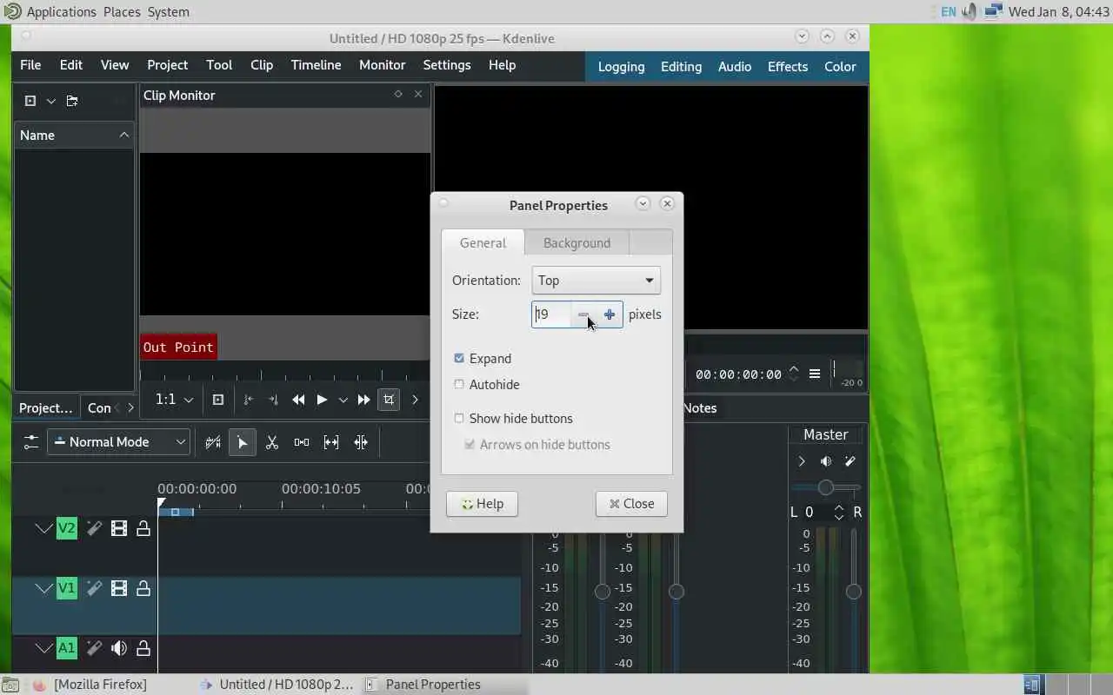This screenshot has height=695, width=1113.
Task: Switch to the Background tab
Action: pyautogui.click(x=576, y=242)
